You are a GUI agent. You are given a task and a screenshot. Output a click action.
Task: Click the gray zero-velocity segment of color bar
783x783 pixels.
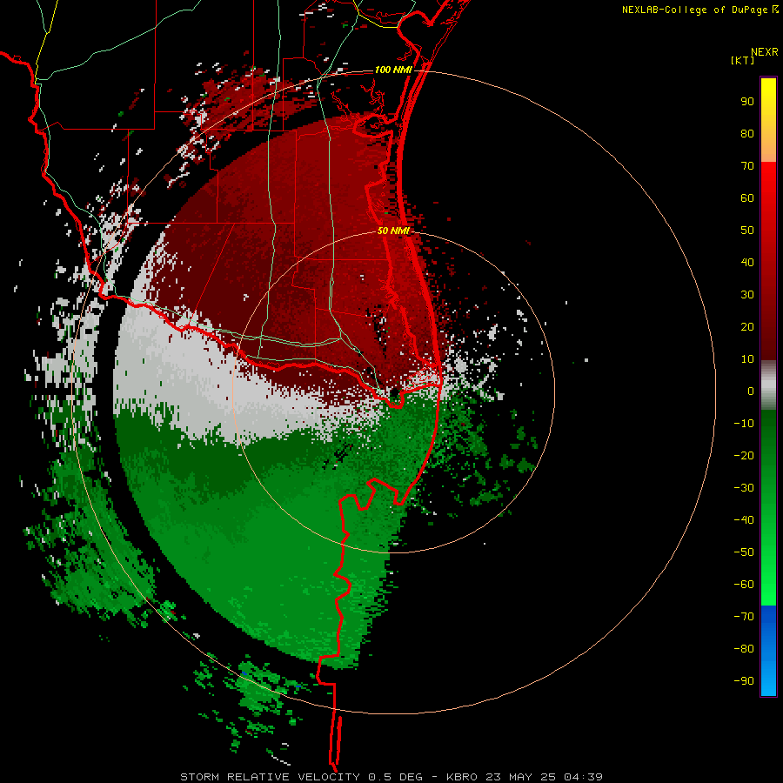768,385
